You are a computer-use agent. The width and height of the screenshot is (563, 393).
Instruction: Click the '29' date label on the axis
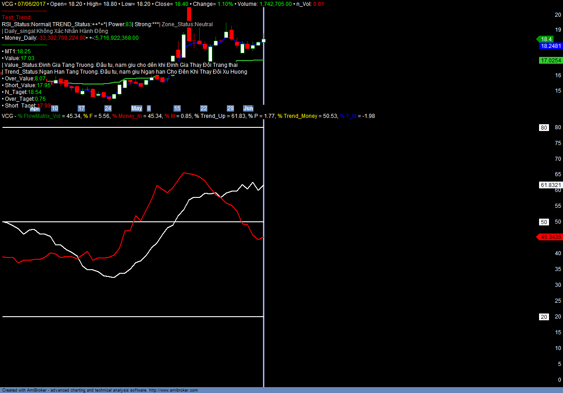tap(230, 108)
